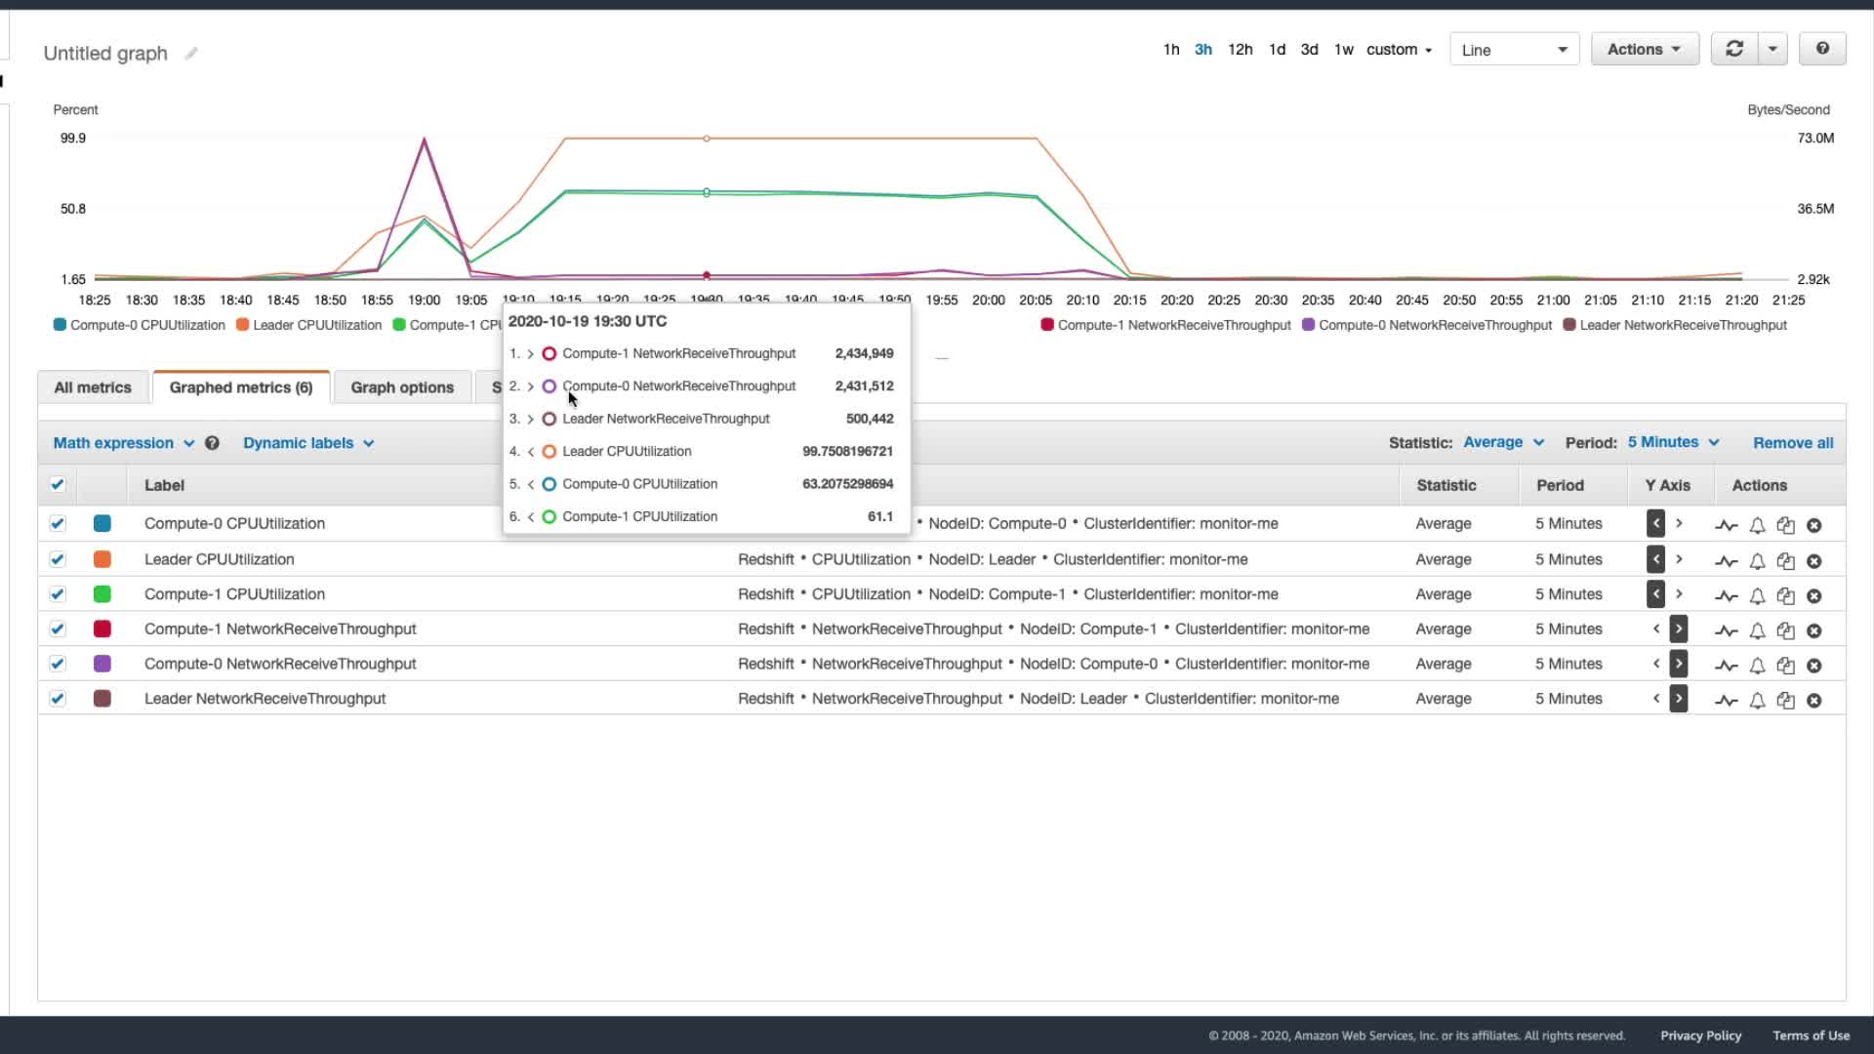Click the pencil icon to rename graph
Viewport: 1874px width, 1054px height.
point(191,54)
